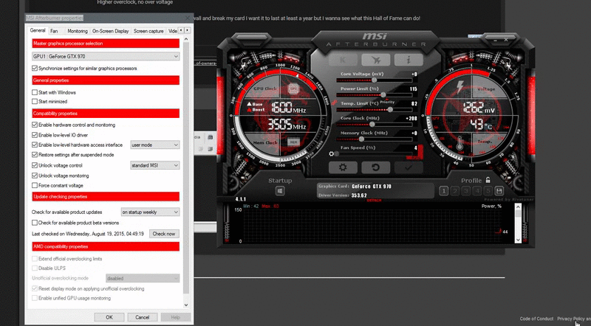
Task: Click the Cancel button
Action: coord(143,317)
